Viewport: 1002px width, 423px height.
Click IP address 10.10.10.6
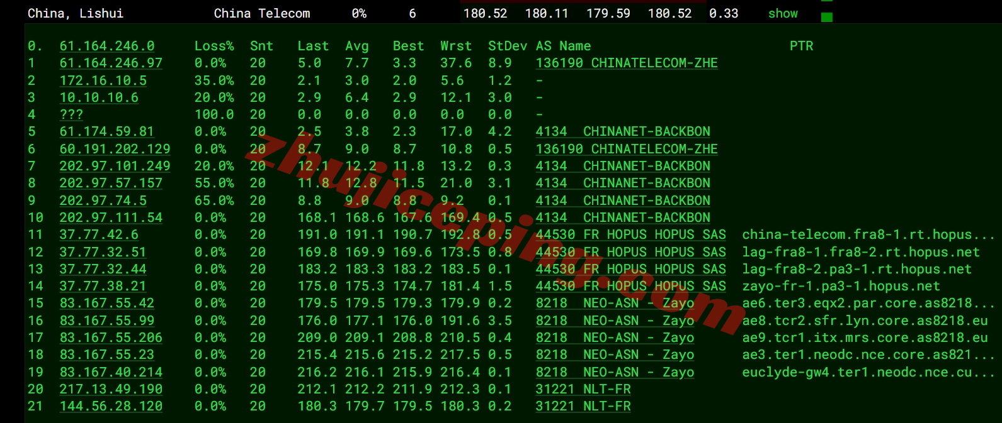pyautogui.click(x=99, y=98)
